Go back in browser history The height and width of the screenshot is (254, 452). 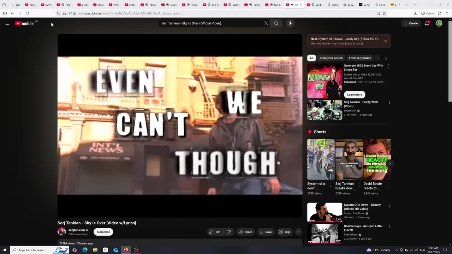pos(12,13)
